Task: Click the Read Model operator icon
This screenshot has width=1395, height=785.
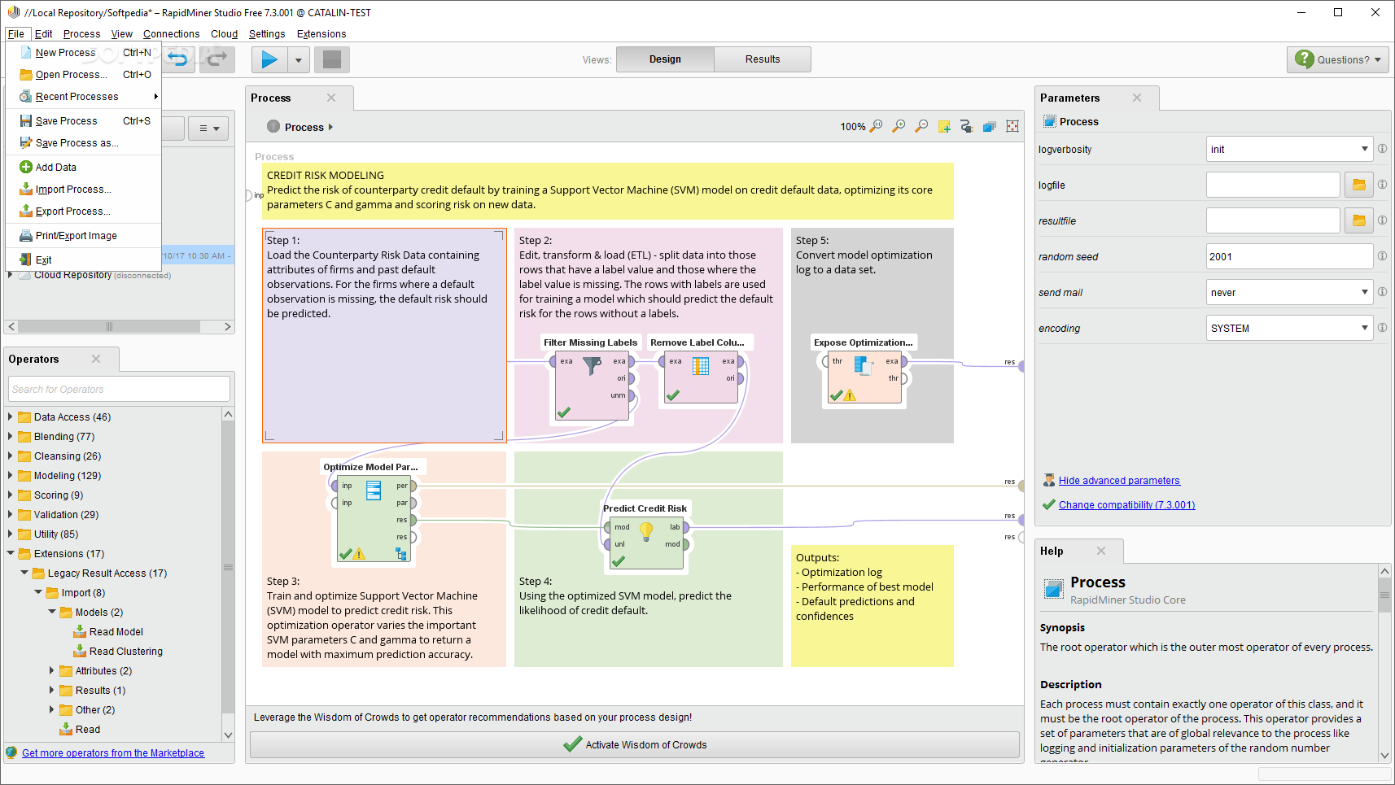Action: [x=80, y=631]
